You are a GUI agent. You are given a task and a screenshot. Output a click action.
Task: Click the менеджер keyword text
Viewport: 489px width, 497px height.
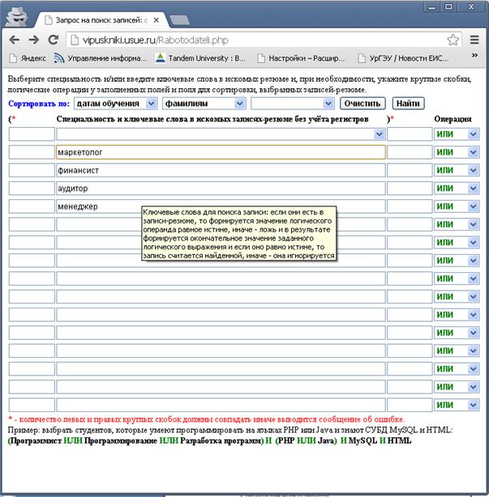tap(78, 206)
